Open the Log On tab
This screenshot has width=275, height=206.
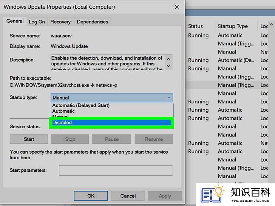click(x=37, y=22)
